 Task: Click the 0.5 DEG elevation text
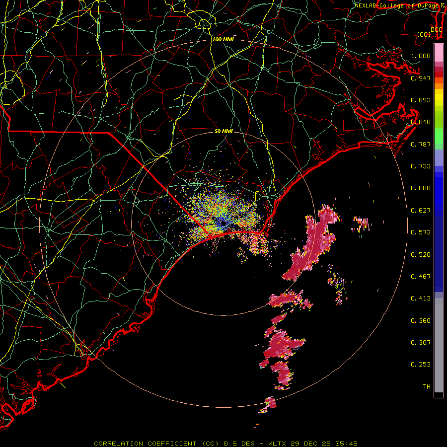point(239,444)
